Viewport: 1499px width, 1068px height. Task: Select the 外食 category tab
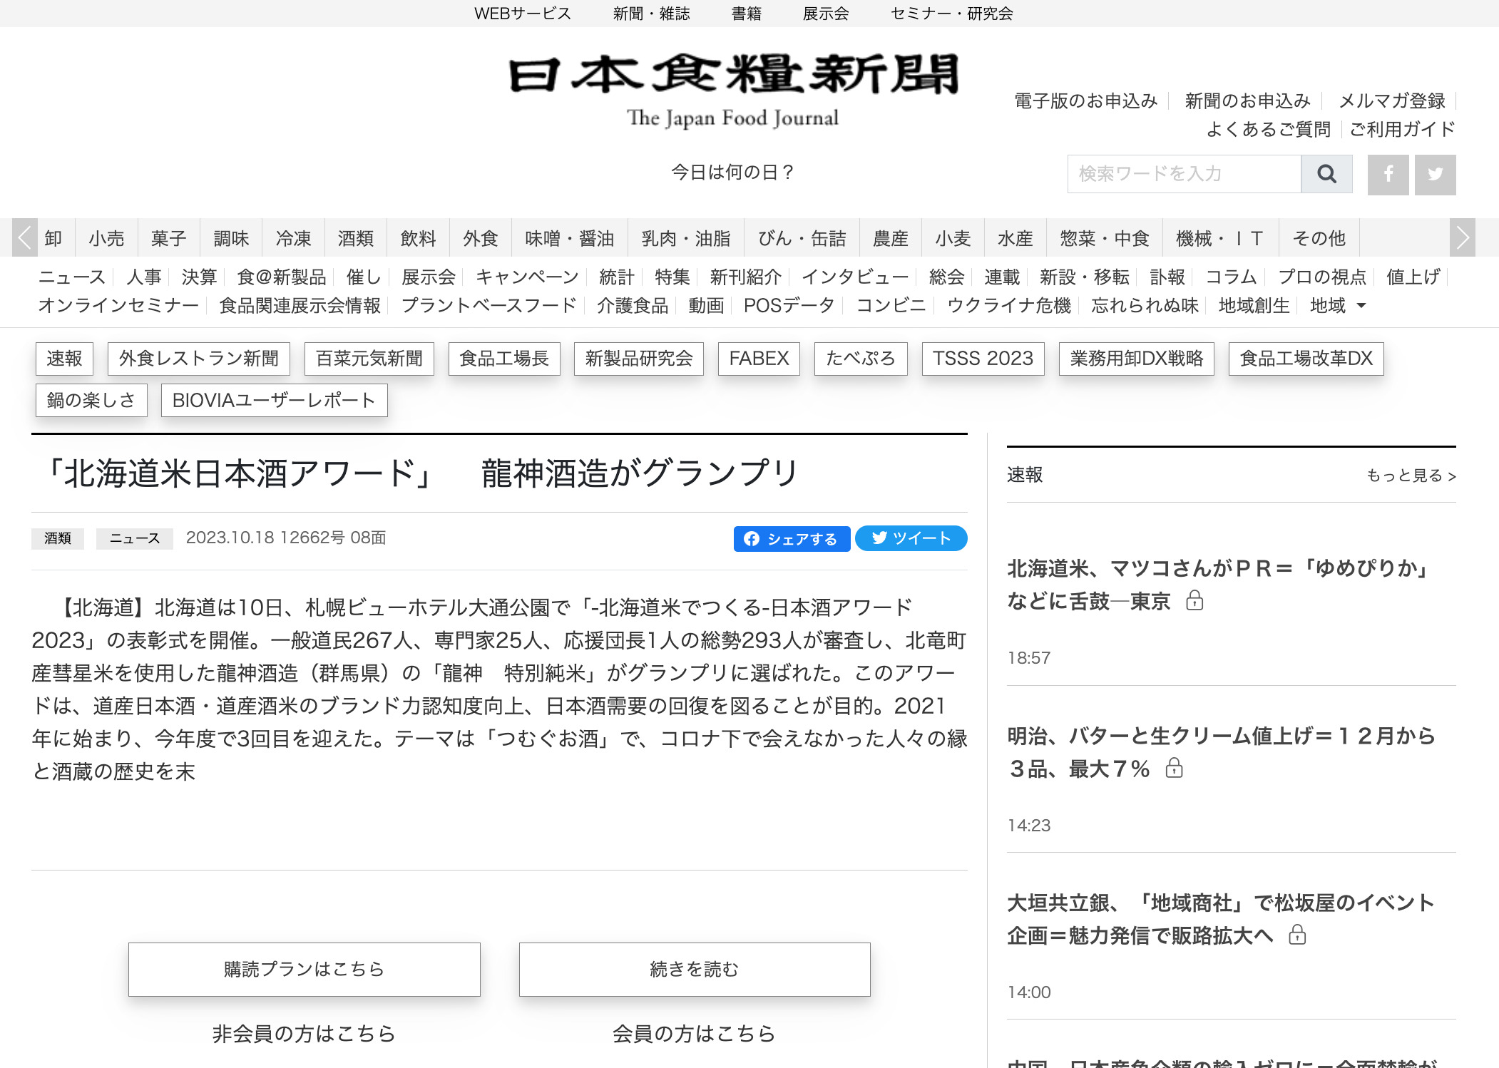pos(481,238)
